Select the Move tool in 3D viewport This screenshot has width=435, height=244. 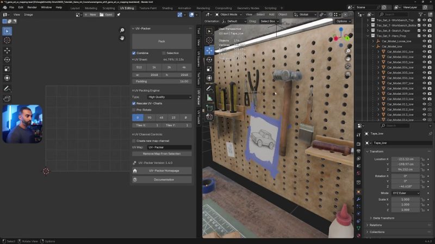[x=209, y=50]
